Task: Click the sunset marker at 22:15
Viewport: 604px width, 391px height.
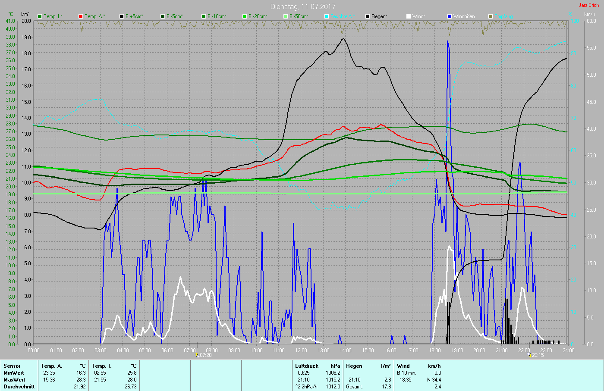Action: tap(529, 355)
